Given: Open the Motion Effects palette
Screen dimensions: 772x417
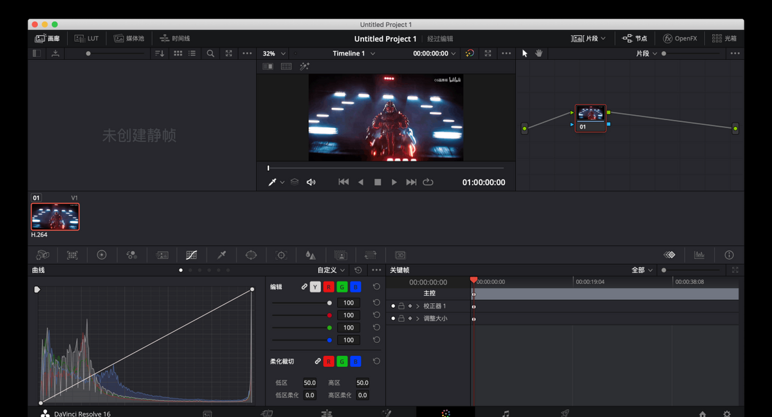Looking at the screenshot, I should [x=162, y=255].
